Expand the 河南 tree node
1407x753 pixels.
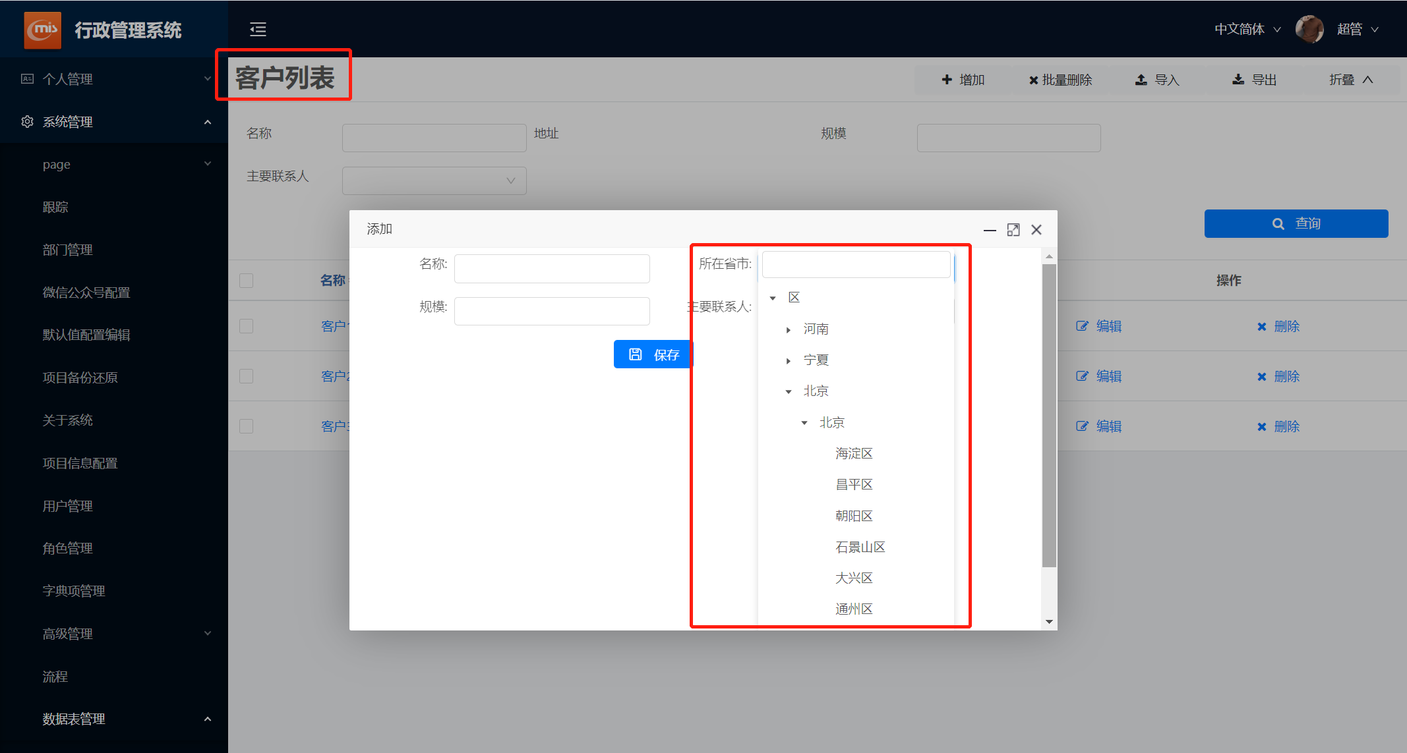789,329
